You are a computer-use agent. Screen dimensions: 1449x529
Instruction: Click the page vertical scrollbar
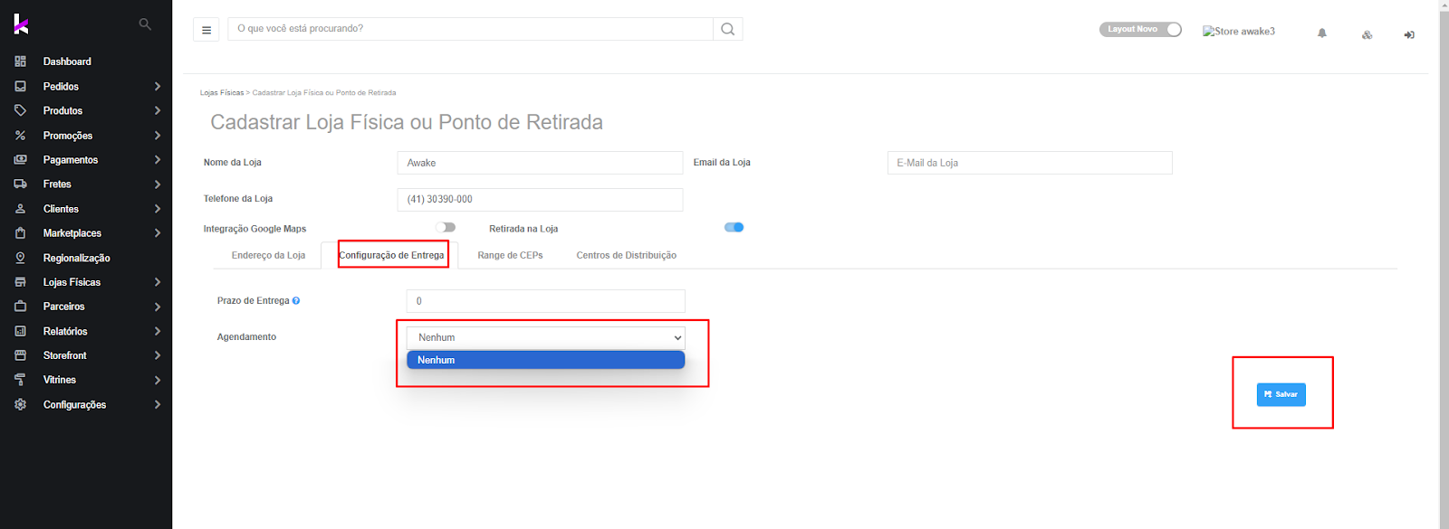[x=1444, y=264]
